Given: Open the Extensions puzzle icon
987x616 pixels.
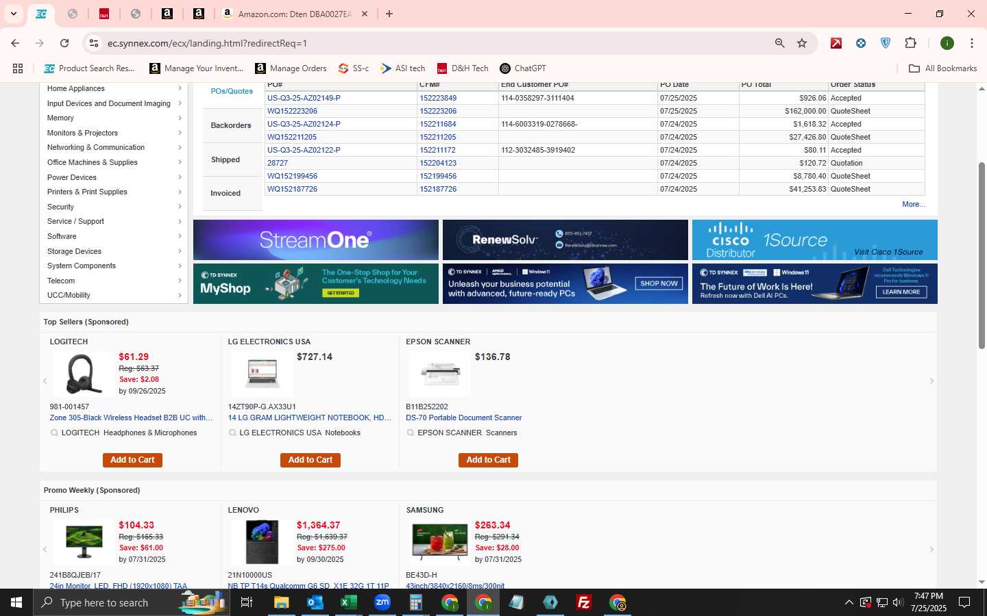Looking at the screenshot, I should [x=910, y=43].
